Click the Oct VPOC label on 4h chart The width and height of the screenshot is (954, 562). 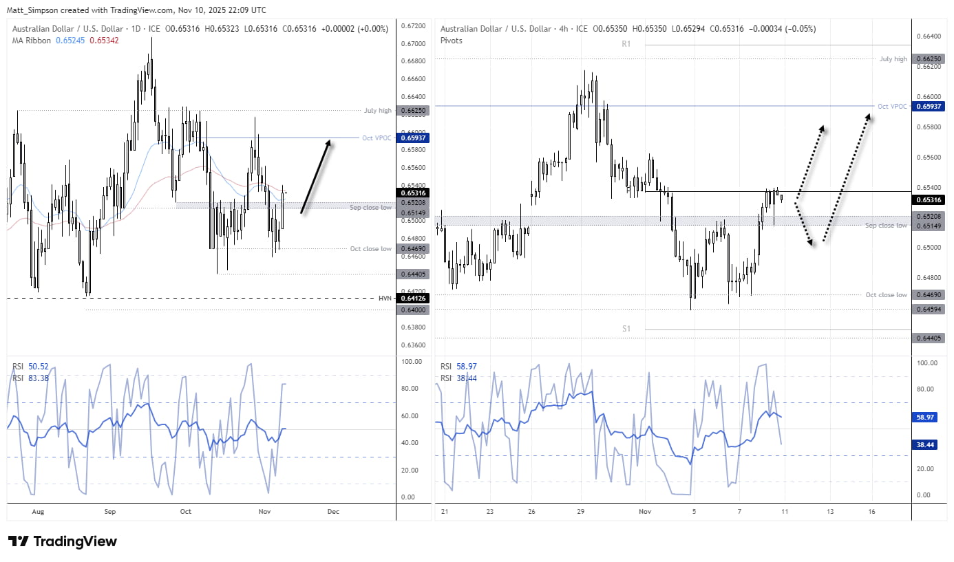[893, 107]
